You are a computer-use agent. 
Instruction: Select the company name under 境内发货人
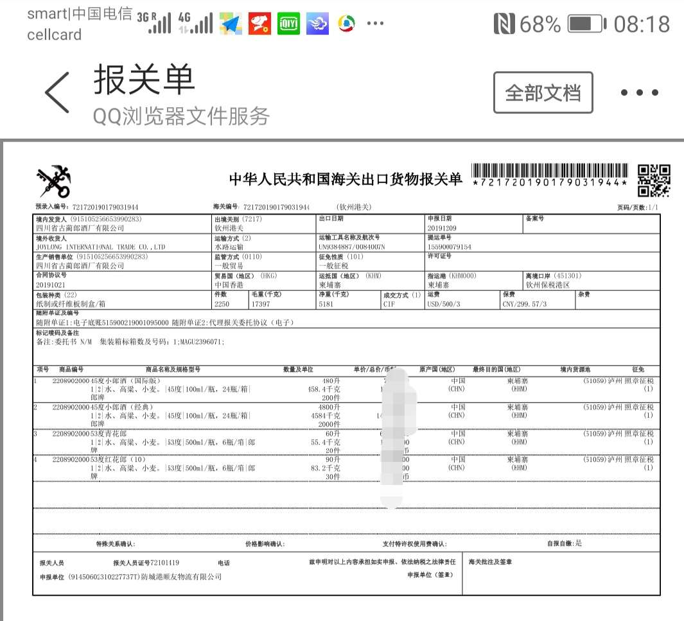point(80,228)
